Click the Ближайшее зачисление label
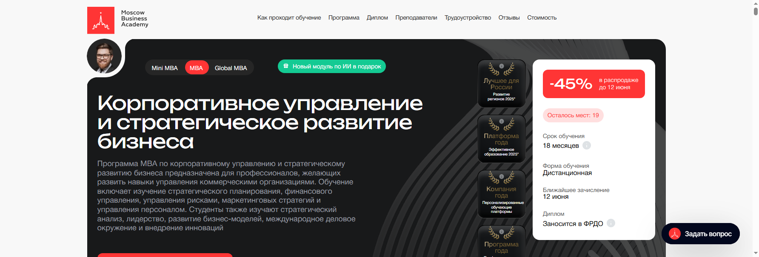The width and height of the screenshot is (759, 257). (x=576, y=190)
